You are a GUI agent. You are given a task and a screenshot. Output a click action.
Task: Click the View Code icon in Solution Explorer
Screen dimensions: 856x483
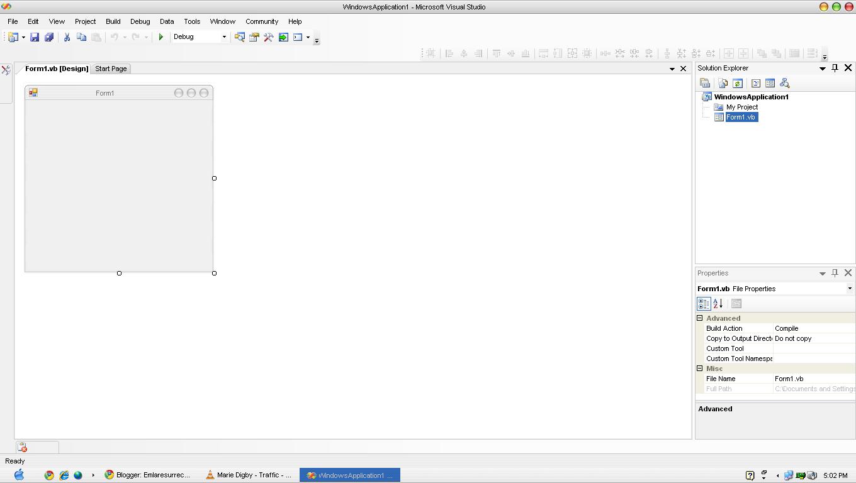[x=756, y=83]
